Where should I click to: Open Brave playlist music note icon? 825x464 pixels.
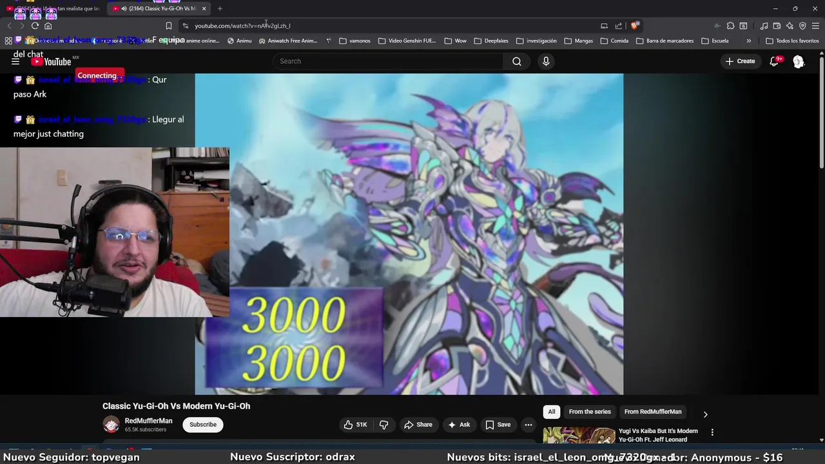pos(764,26)
